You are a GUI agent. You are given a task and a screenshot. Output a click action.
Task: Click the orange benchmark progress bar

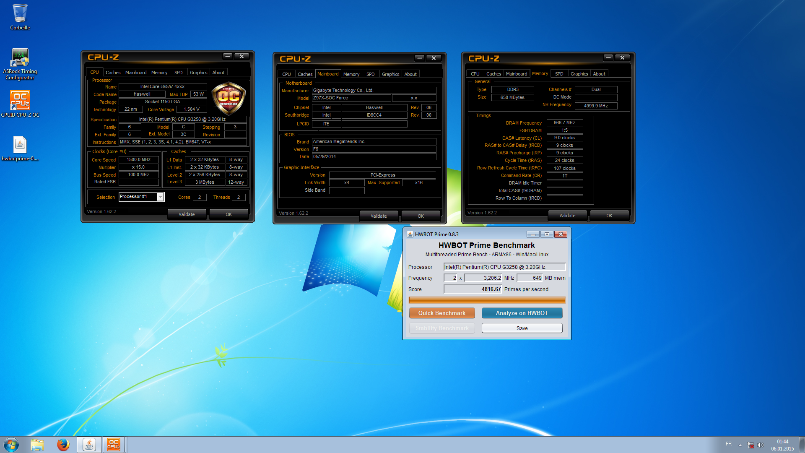point(487,300)
